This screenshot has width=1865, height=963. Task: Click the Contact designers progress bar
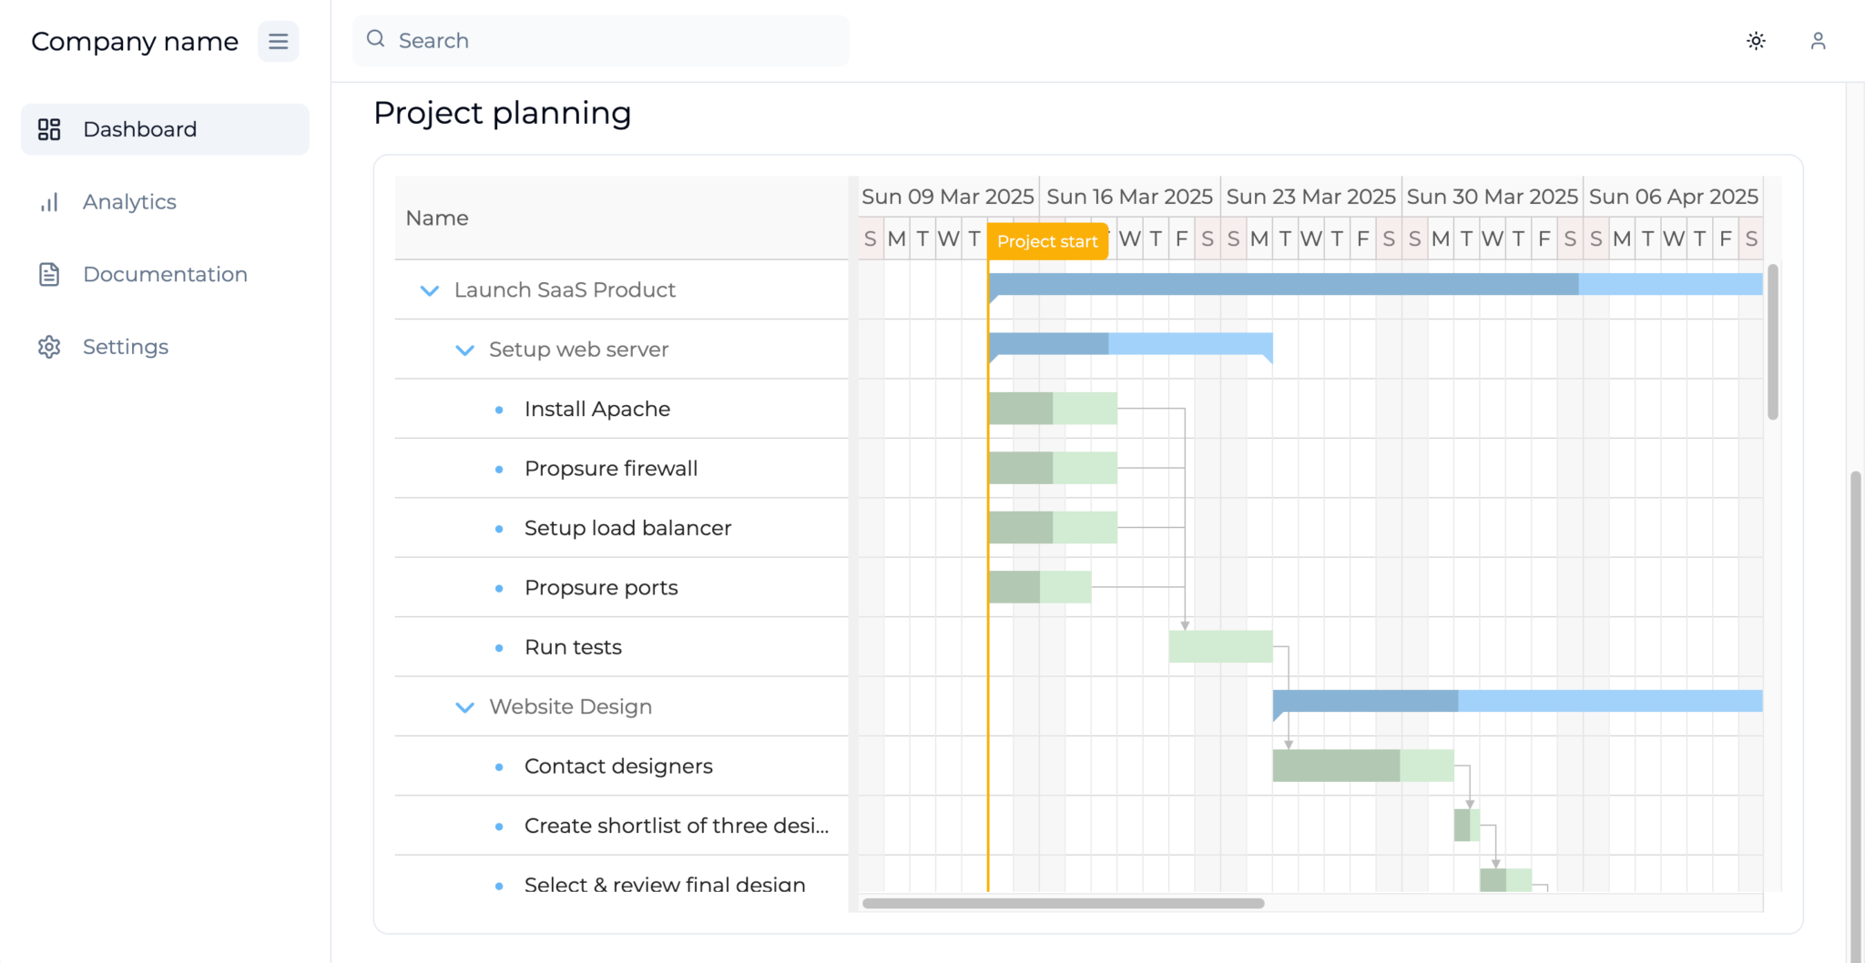click(1363, 765)
